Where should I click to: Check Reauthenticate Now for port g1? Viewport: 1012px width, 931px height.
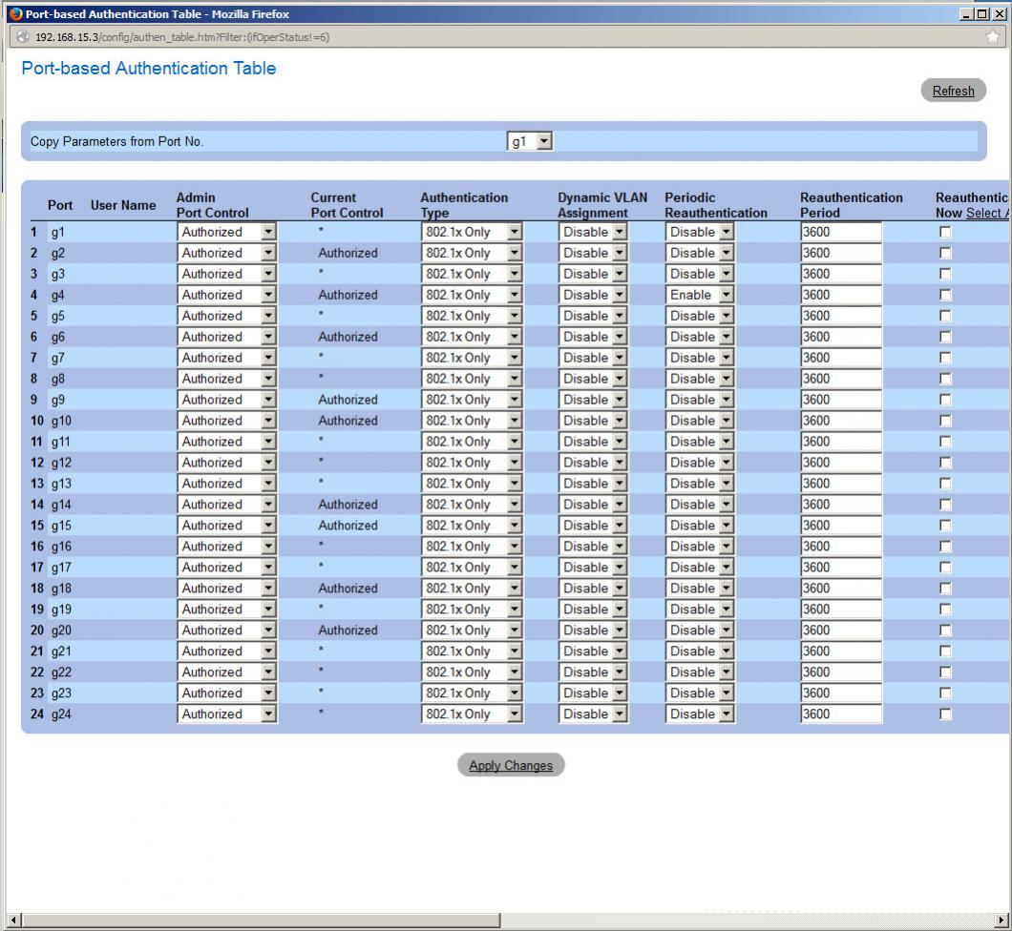point(945,232)
